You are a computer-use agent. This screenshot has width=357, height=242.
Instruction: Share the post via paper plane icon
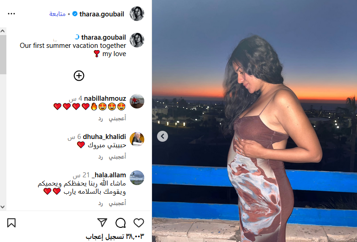click(x=102, y=223)
